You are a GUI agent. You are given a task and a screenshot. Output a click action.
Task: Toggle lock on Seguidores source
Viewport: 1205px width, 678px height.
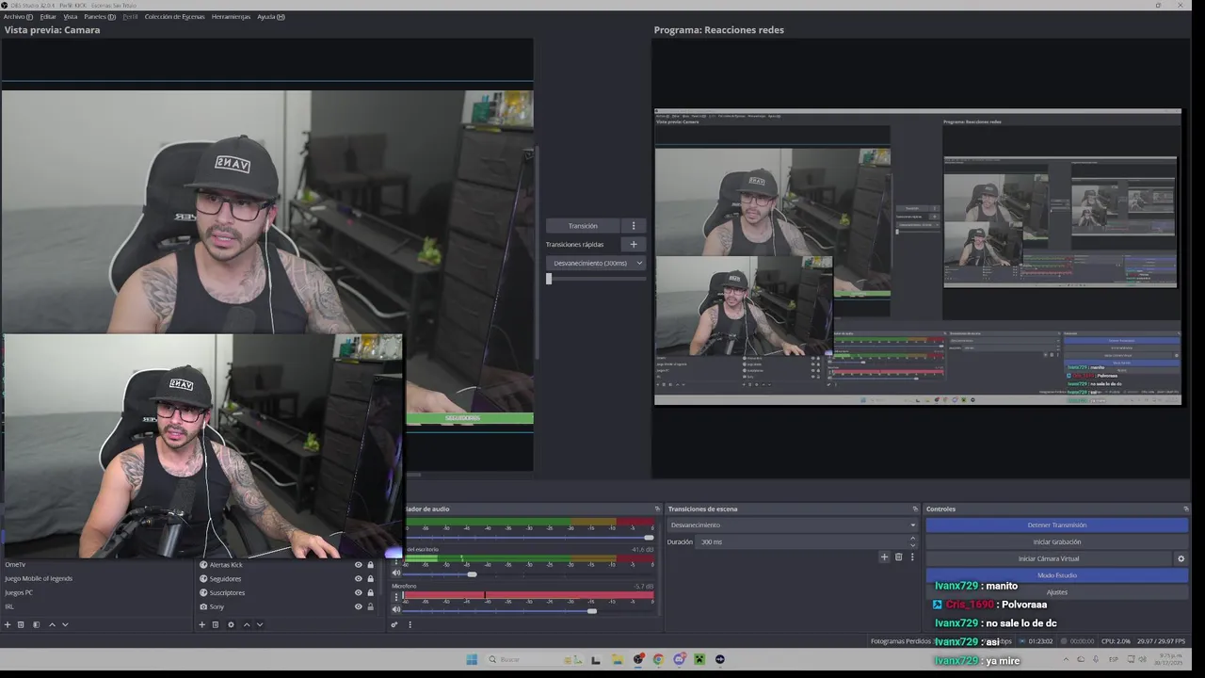click(x=370, y=578)
